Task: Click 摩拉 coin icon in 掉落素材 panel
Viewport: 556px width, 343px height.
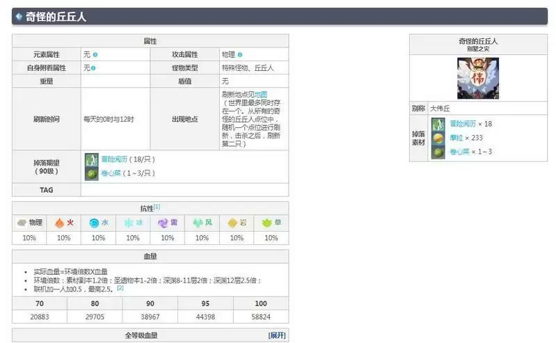Action: coord(438,138)
